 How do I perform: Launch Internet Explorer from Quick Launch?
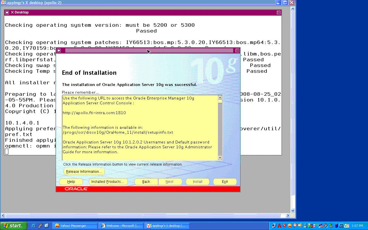pyautogui.click(x=33, y=226)
